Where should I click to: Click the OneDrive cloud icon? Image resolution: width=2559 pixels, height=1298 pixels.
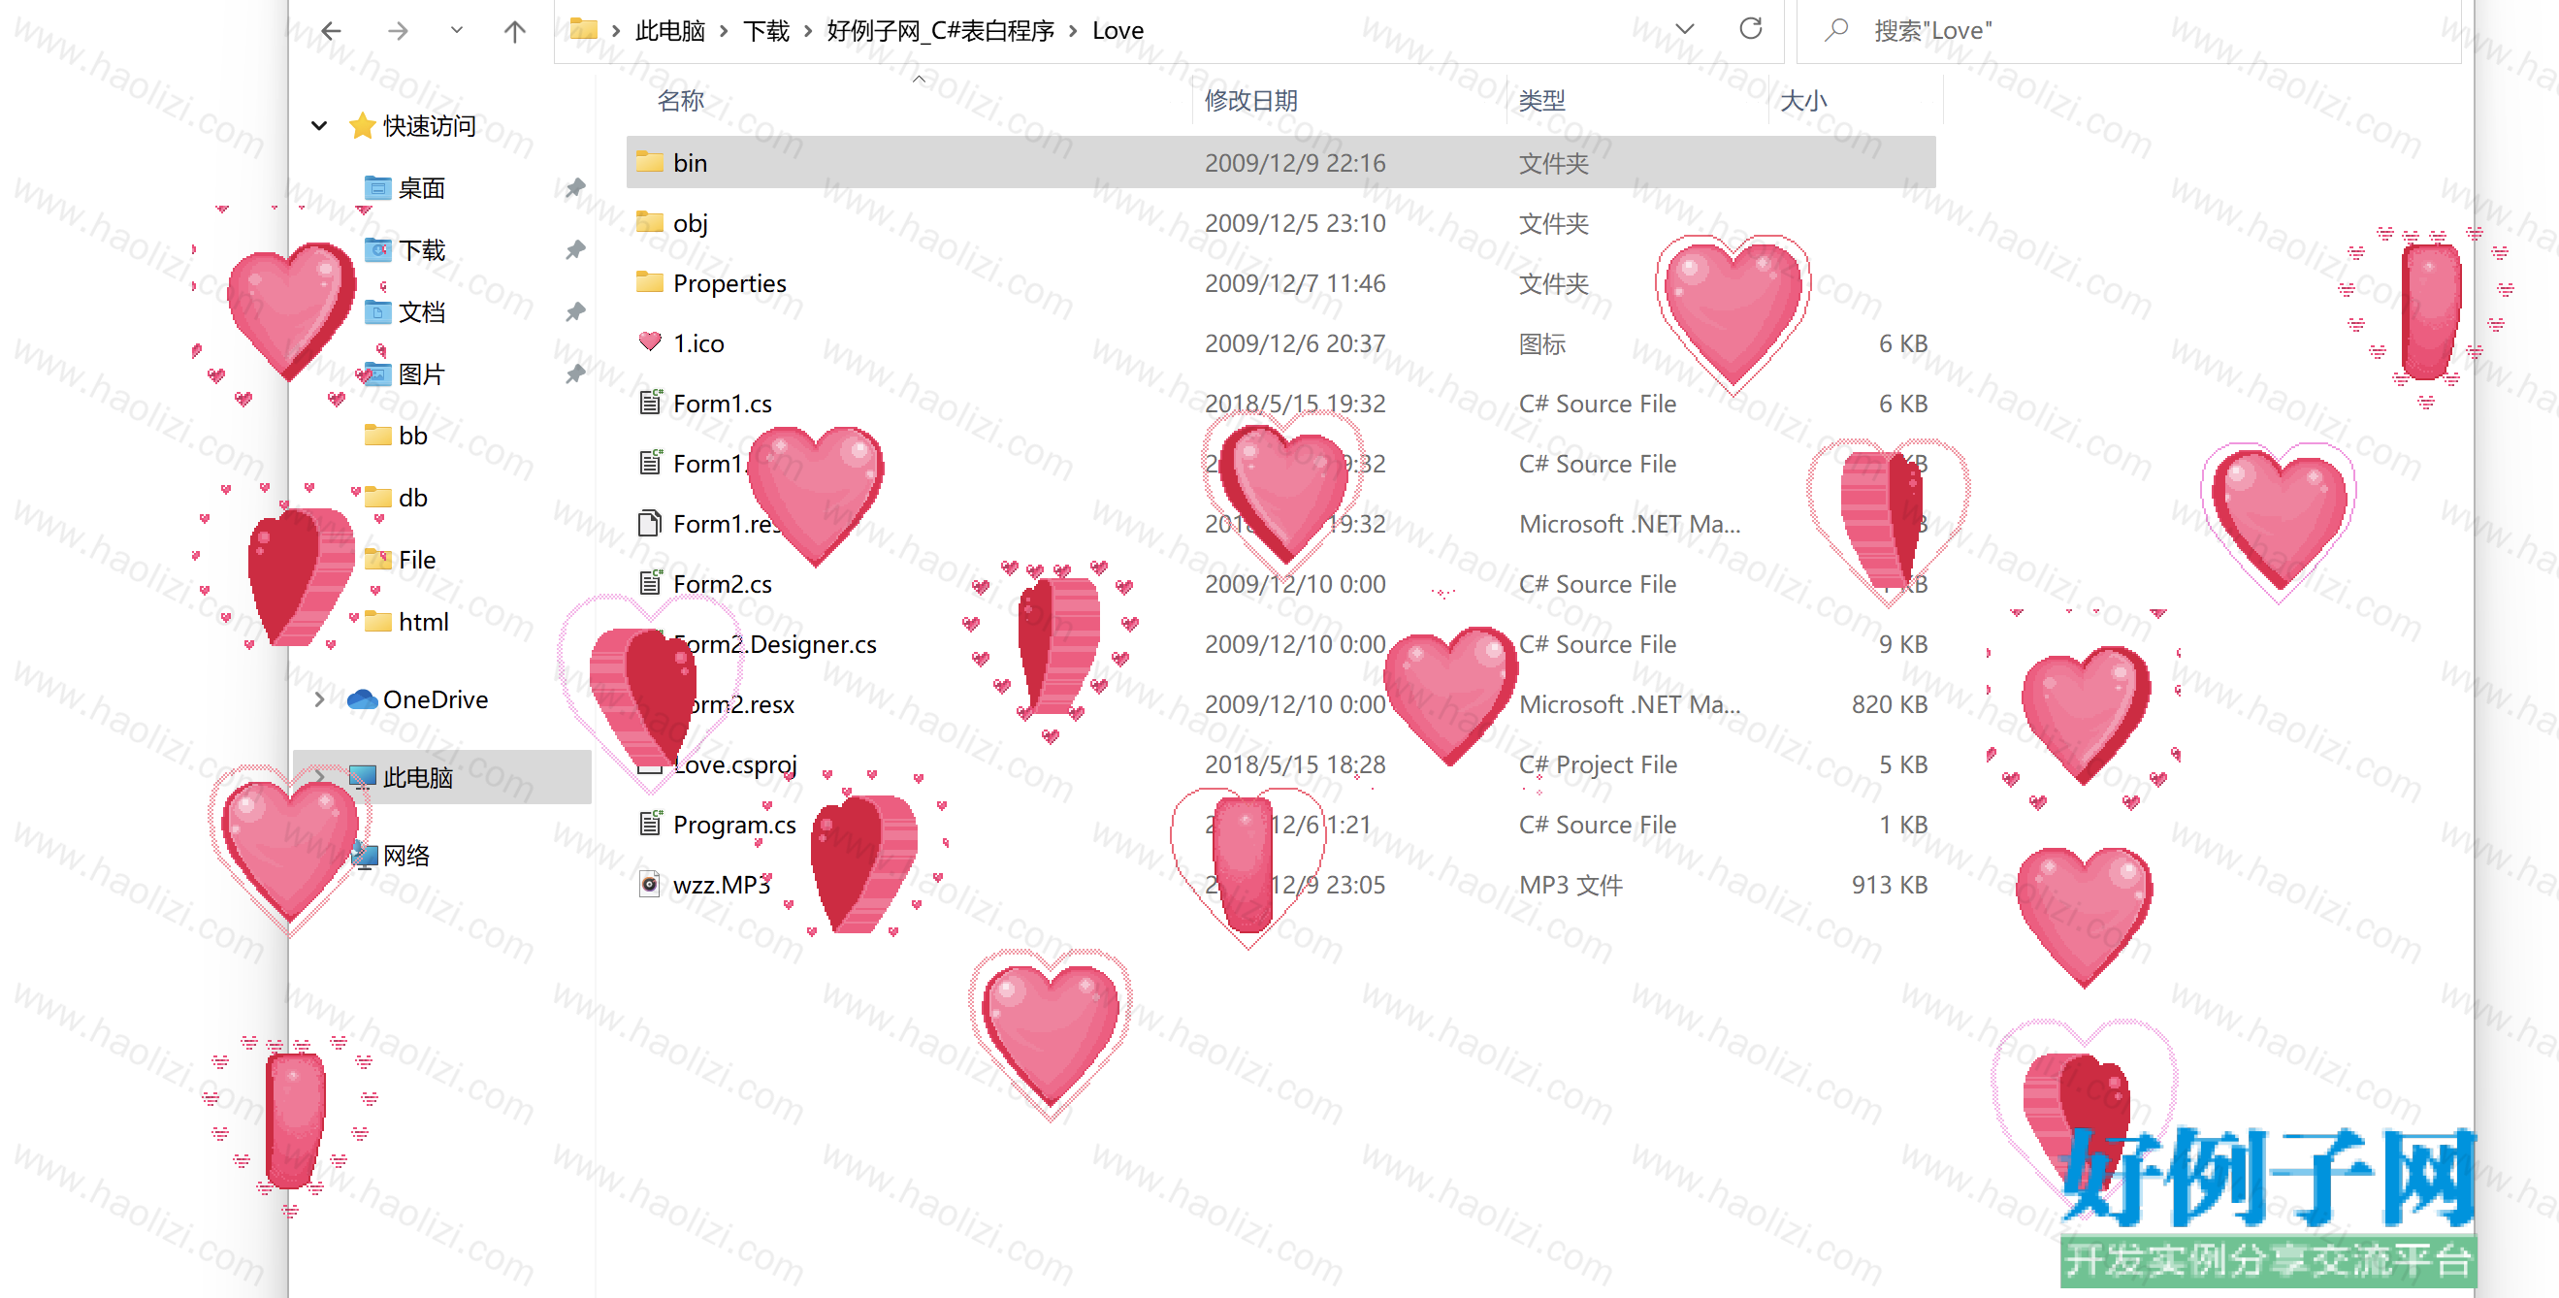click(x=362, y=699)
